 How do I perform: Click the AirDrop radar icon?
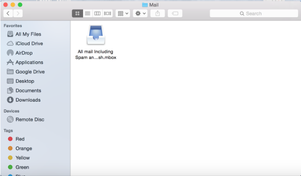(10, 53)
